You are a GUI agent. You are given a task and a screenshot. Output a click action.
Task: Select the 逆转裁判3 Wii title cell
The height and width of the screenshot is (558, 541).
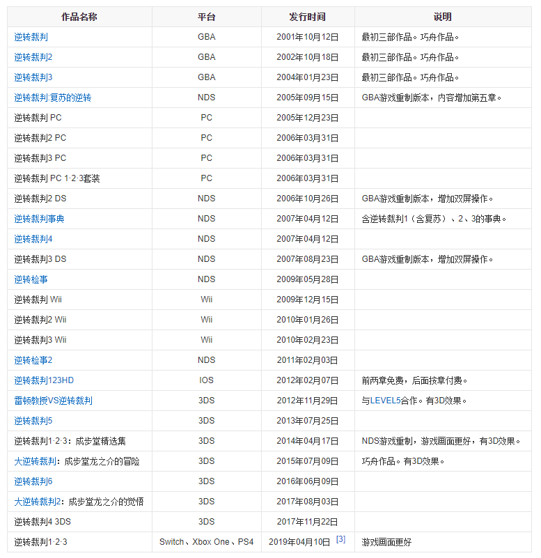(79, 340)
